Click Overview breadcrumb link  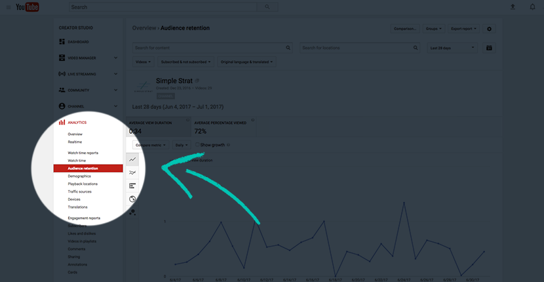click(x=144, y=28)
